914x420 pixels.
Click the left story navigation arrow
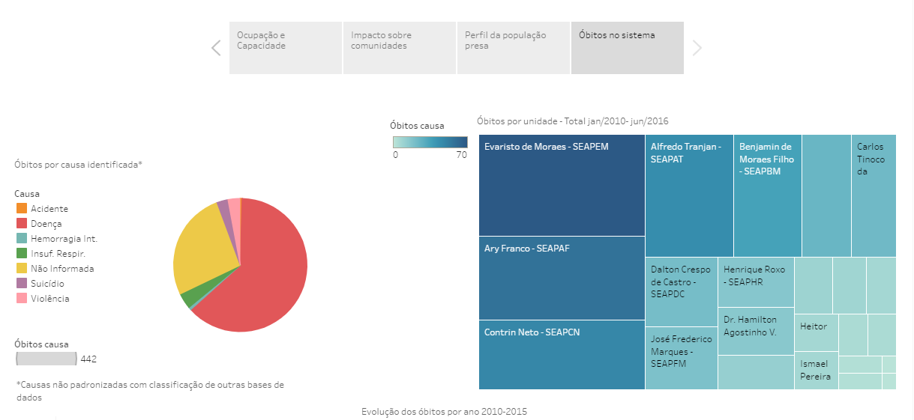pos(216,48)
